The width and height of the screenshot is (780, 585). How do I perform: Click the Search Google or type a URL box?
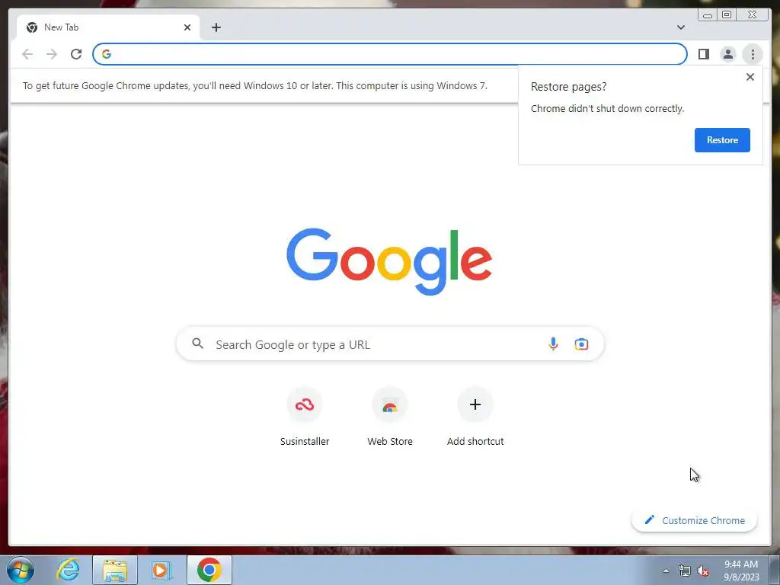(390, 344)
